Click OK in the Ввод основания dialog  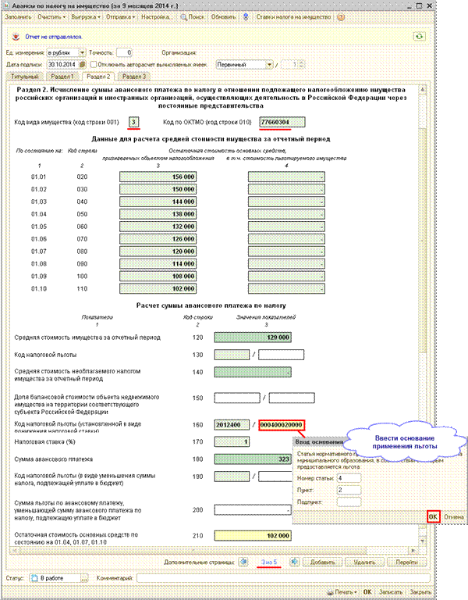[433, 516]
